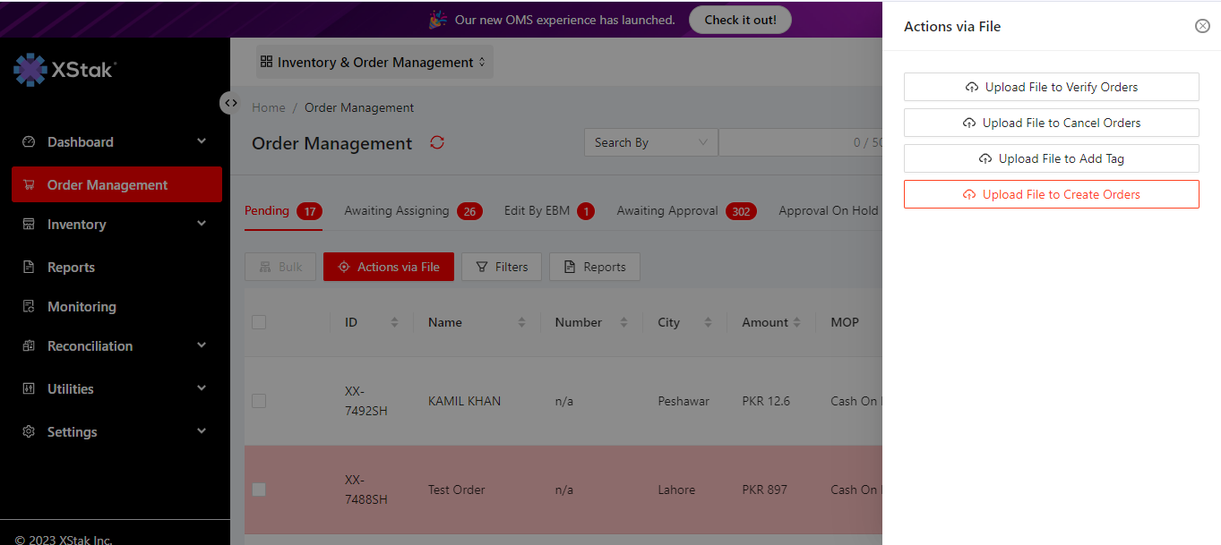Screen dimensions: 1221x545
Task: Sort the table by ID column
Action: pos(394,322)
